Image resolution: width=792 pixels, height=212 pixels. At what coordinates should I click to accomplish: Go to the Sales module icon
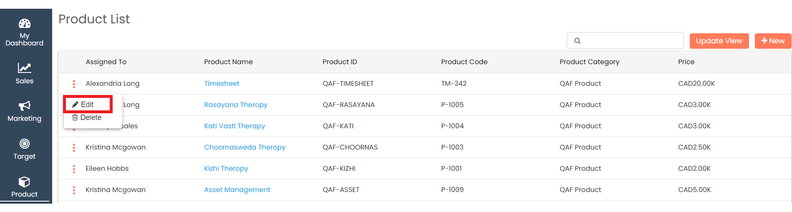(24, 68)
